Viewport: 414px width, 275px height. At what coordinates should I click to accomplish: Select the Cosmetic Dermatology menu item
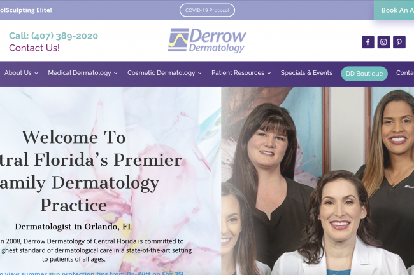(161, 73)
